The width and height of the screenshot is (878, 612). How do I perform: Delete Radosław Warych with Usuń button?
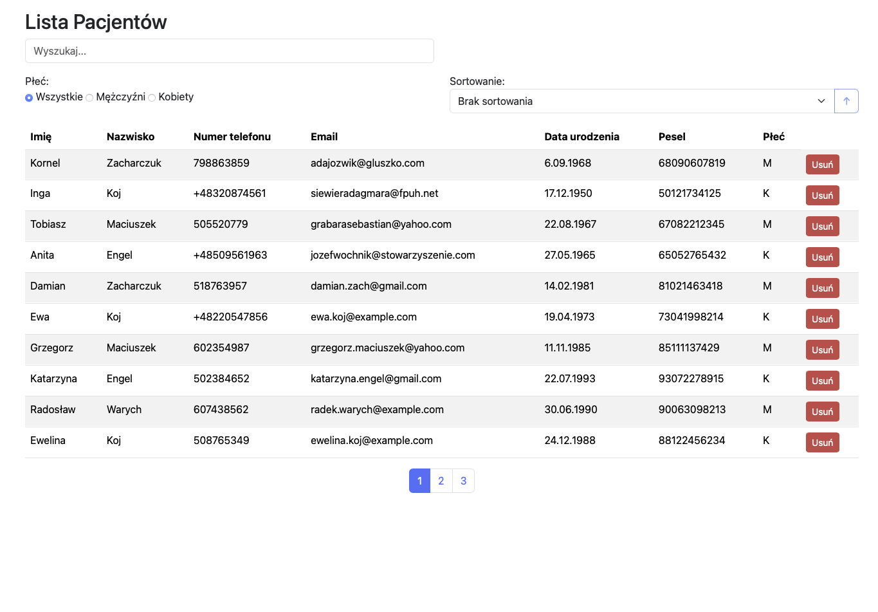[x=822, y=412]
